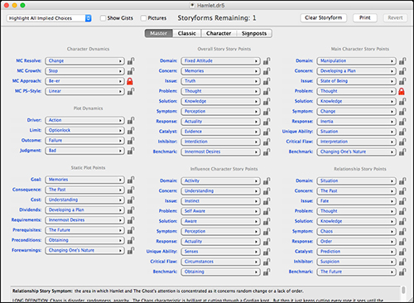Lock the Overall Story Symptom Perception
414x303 pixels.
267,112
